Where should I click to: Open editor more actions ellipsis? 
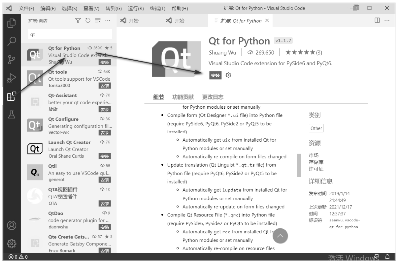(x=387, y=21)
